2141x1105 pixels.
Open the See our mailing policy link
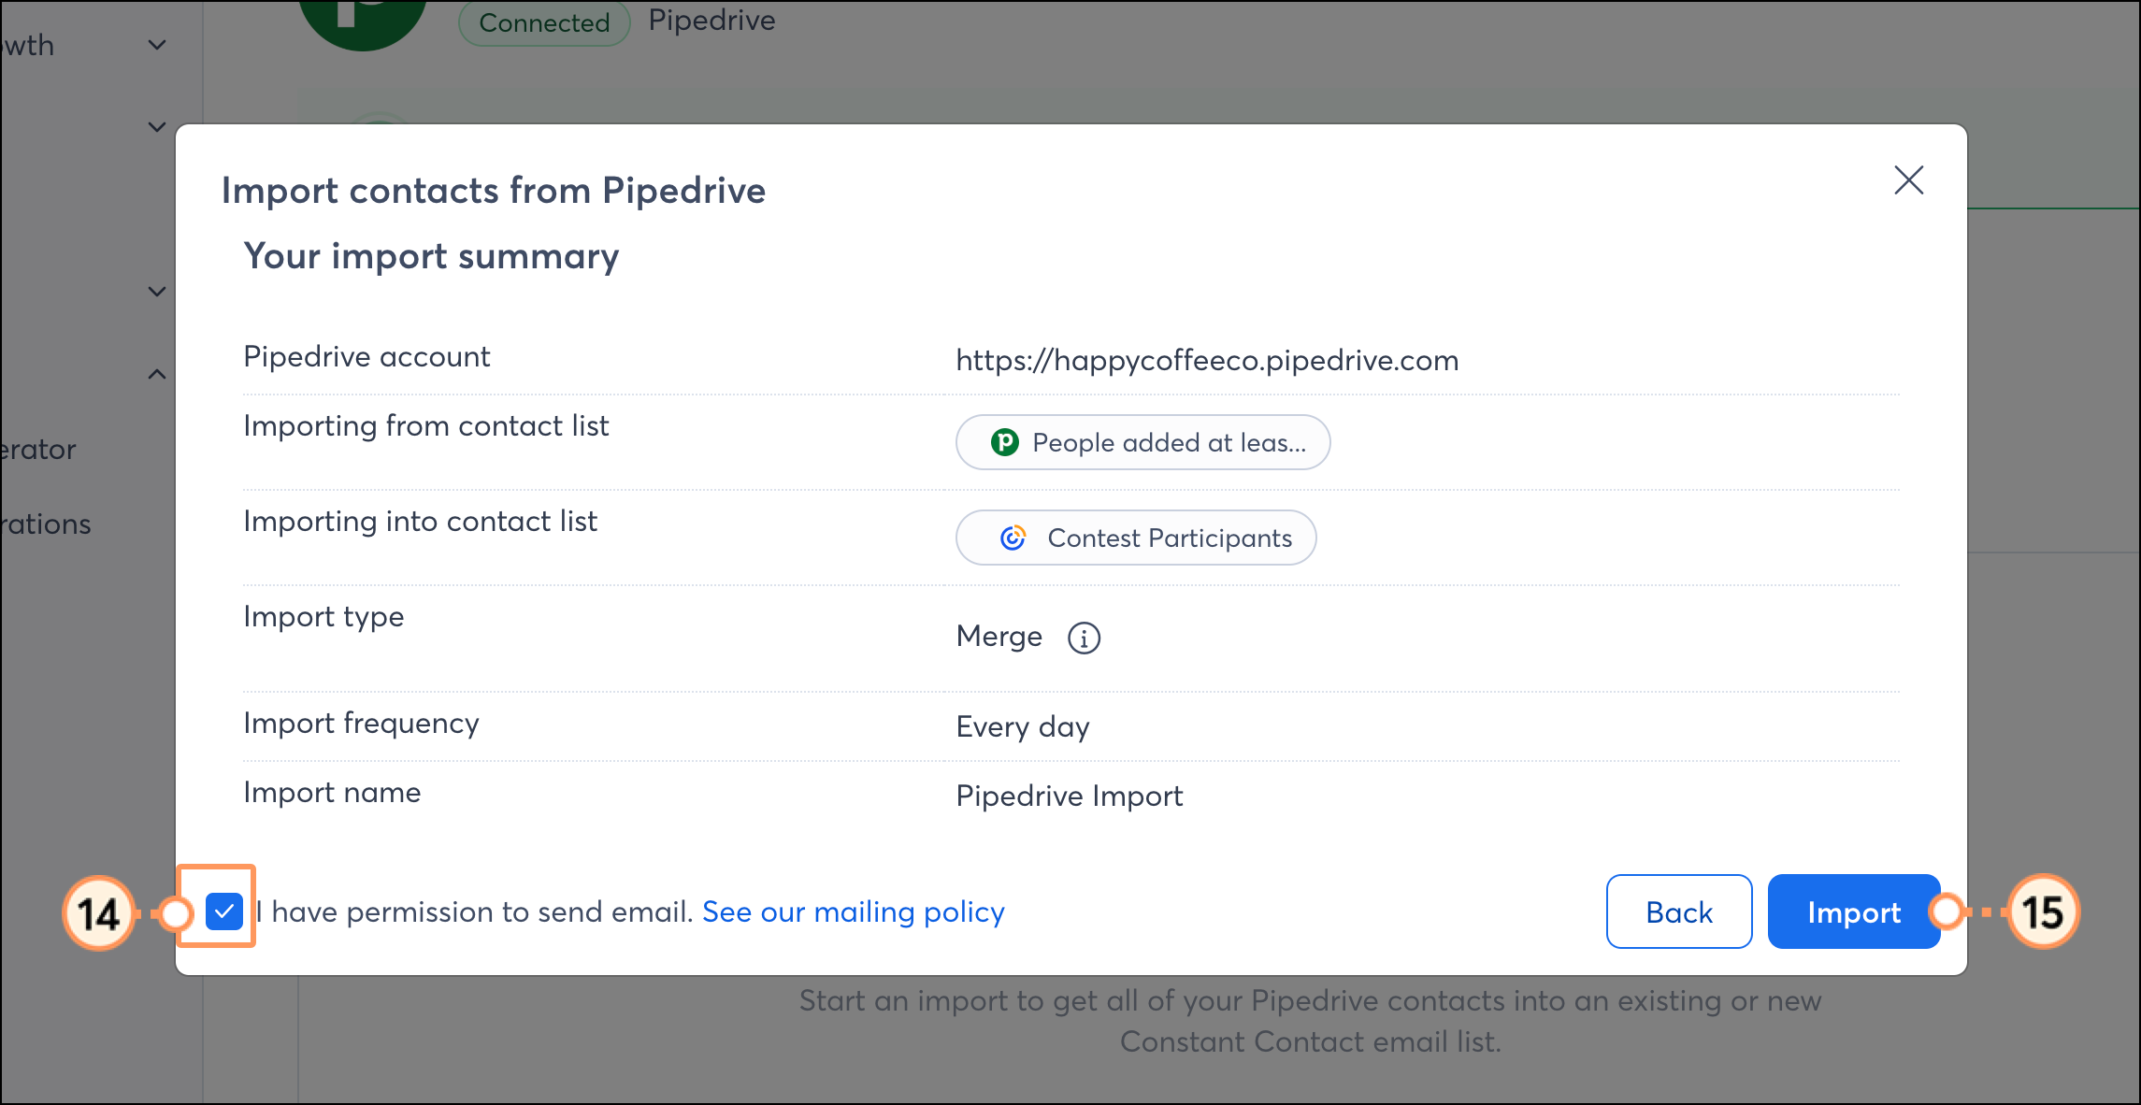coord(853,911)
